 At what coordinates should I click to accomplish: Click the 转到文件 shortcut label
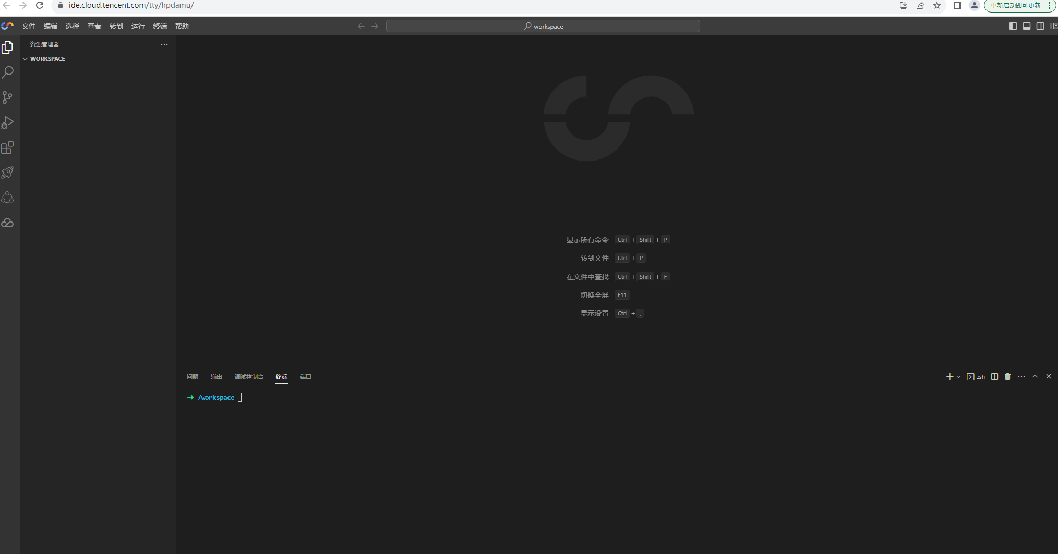click(595, 258)
